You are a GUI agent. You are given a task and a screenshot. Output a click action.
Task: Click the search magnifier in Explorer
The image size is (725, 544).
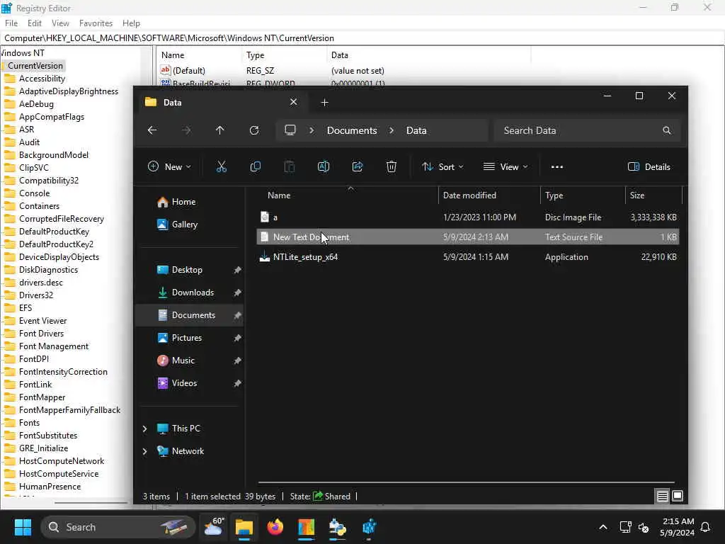666,130
